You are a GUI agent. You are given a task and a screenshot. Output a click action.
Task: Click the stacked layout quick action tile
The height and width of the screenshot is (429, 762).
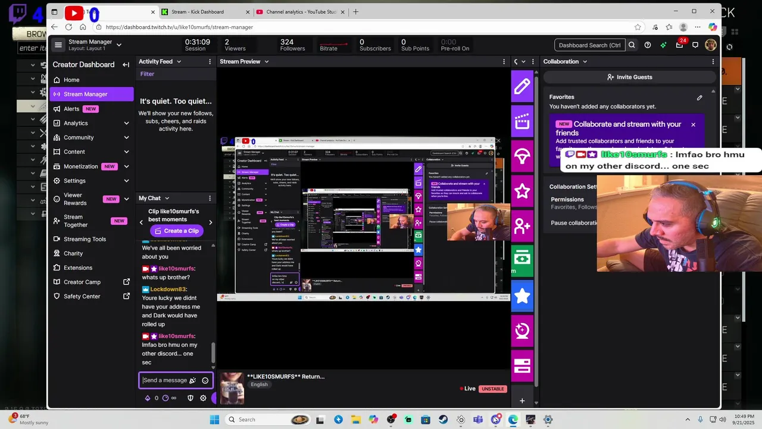522,366
